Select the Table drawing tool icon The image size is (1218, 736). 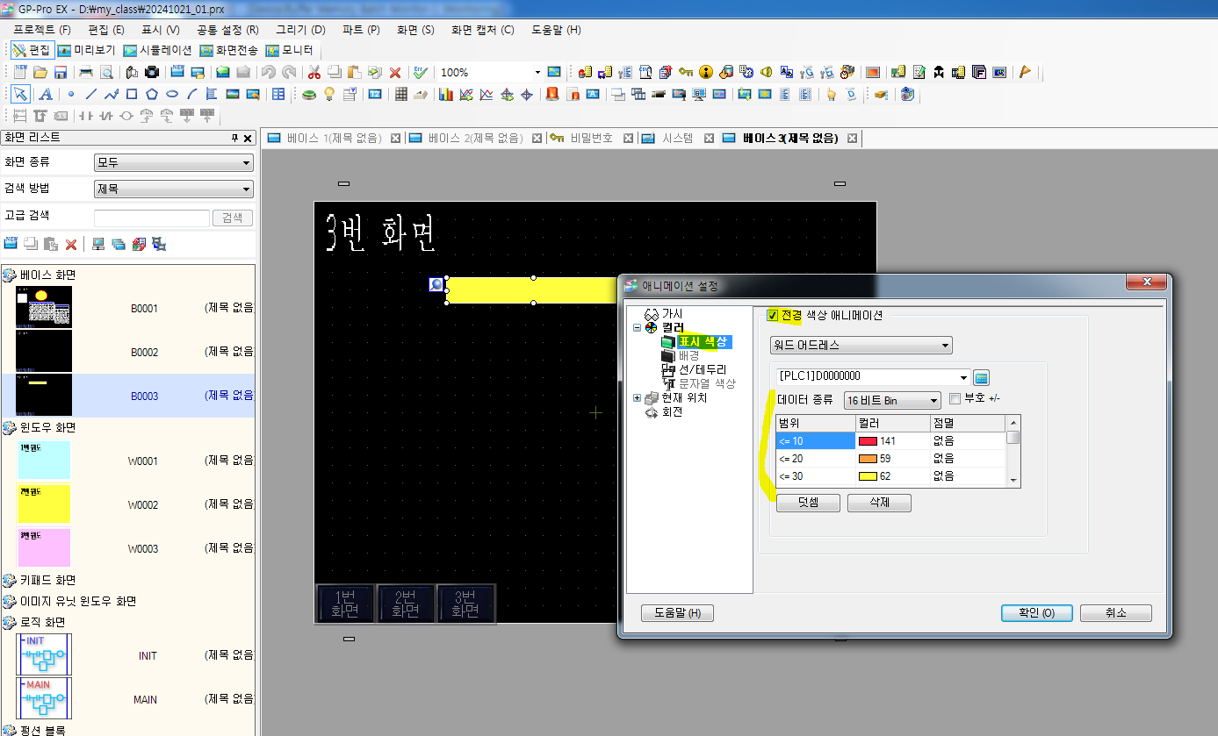pyautogui.click(x=278, y=94)
